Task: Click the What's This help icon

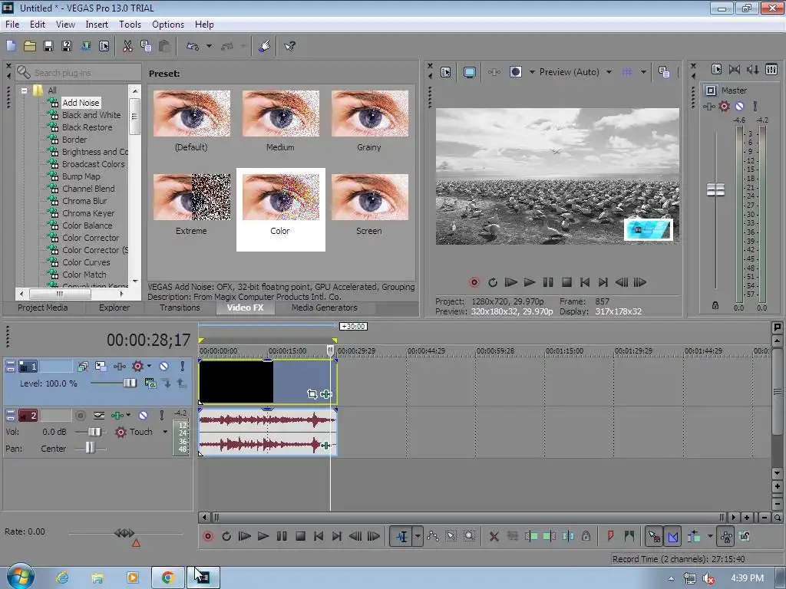Action: click(289, 46)
